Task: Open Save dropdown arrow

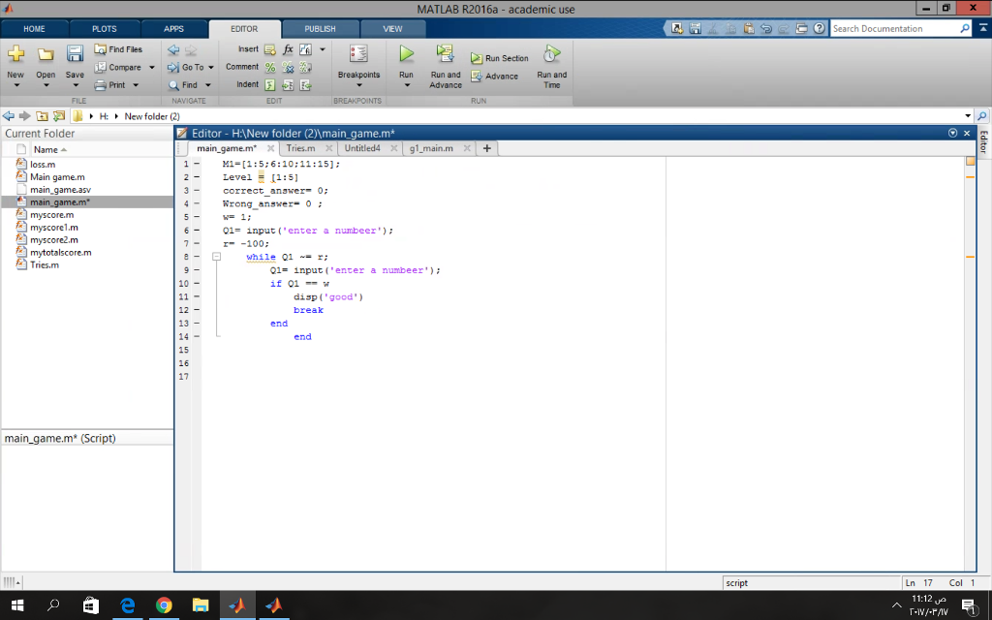Action: 75,85
